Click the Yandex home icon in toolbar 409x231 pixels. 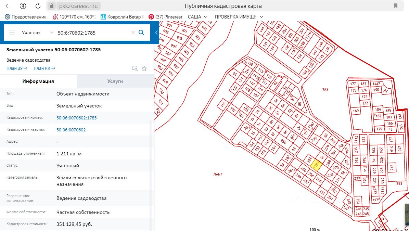point(23,6)
